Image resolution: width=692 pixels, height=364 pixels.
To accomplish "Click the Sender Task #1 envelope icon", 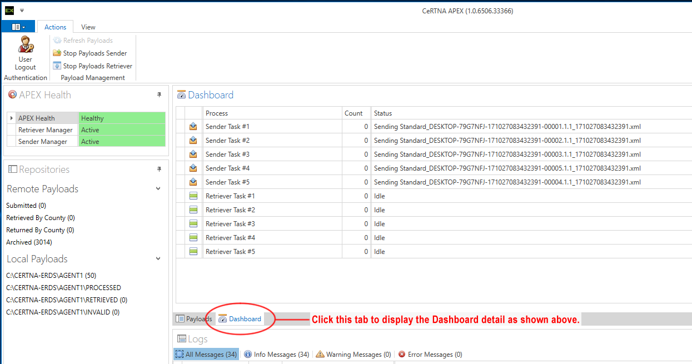I will pyautogui.click(x=193, y=127).
